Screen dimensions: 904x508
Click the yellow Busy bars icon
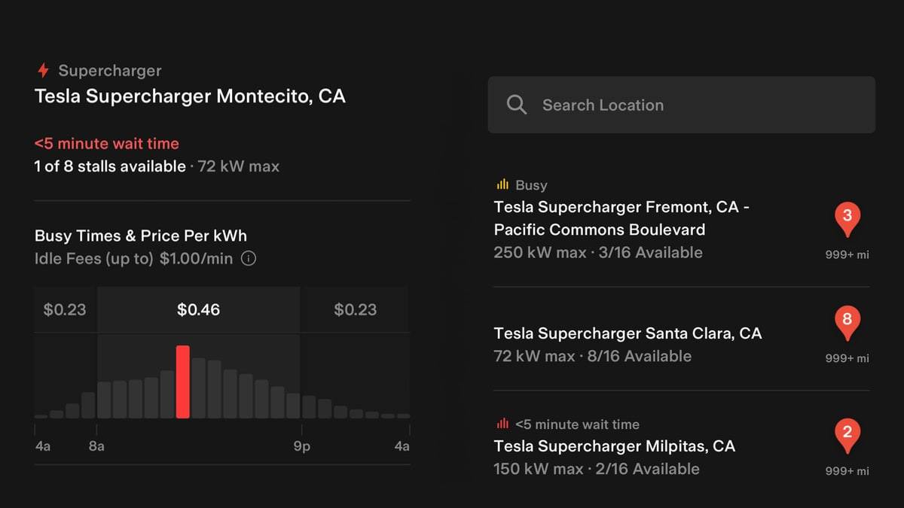coord(502,184)
